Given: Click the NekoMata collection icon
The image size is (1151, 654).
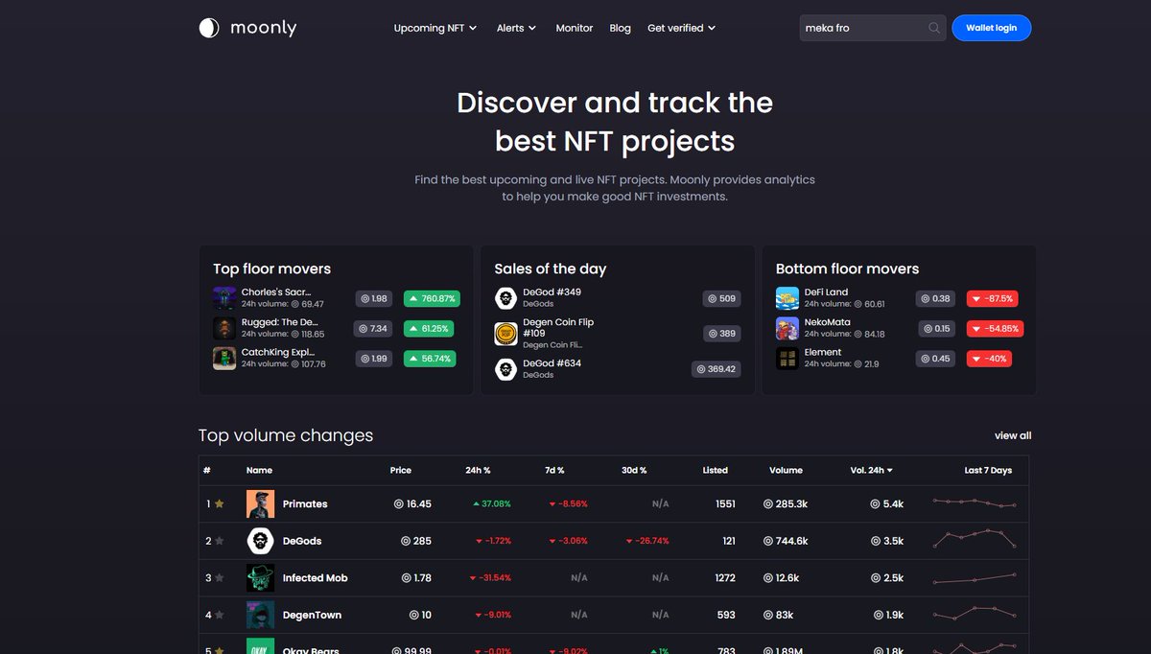Looking at the screenshot, I should tap(787, 328).
